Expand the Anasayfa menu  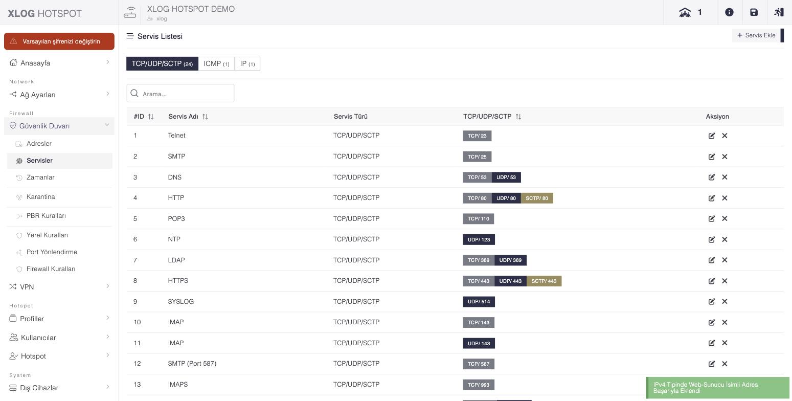click(59, 63)
